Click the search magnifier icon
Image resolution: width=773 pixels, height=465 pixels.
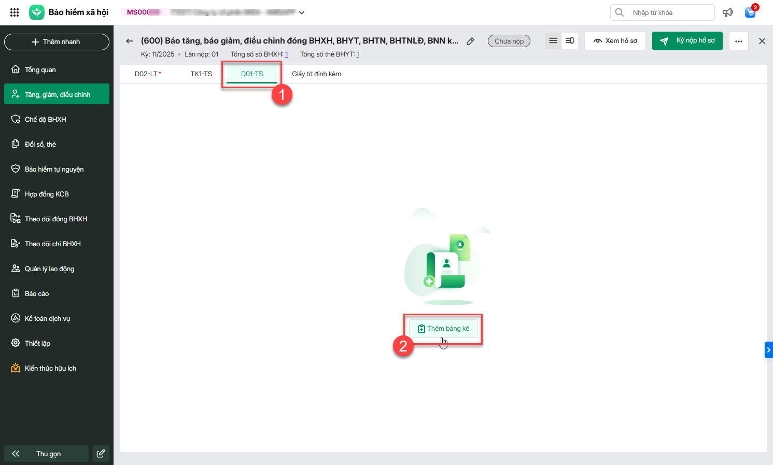620,12
